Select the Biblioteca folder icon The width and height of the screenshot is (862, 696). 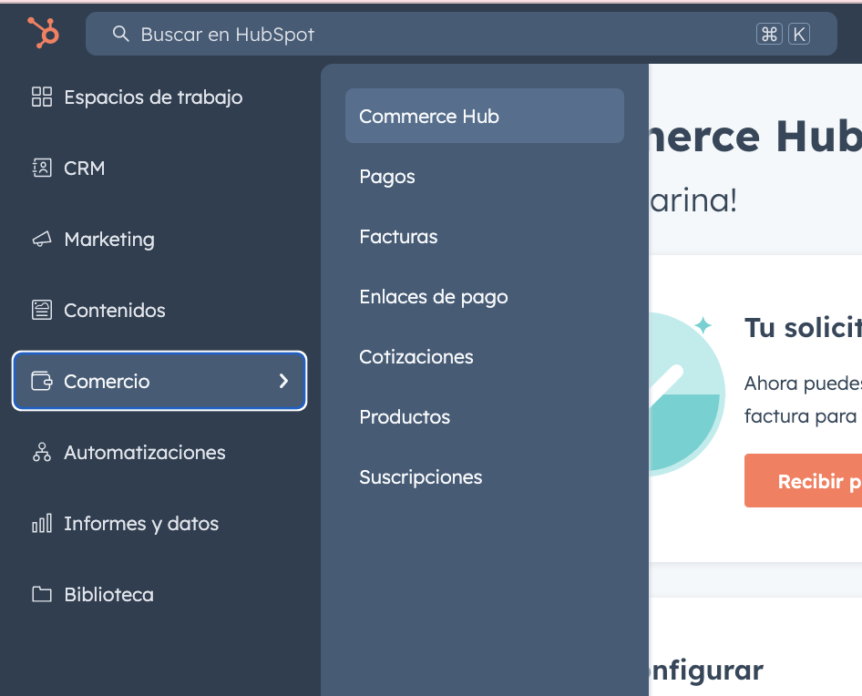click(x=40, y=594)
